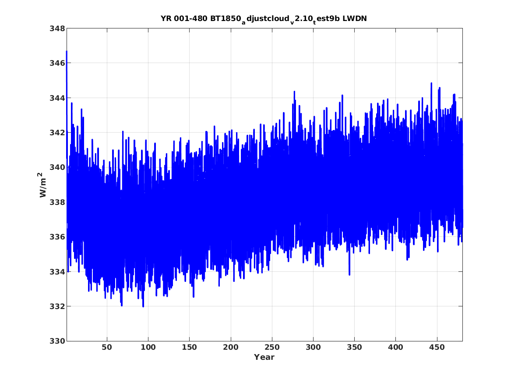
Task: Click the y-axis tick label 336
Action: tap(57, 237)
